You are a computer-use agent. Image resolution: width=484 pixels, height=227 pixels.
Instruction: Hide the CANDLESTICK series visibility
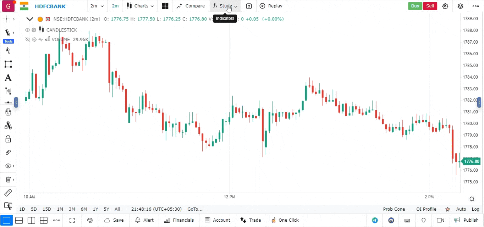pyautogui.click(x=27, y=30)
